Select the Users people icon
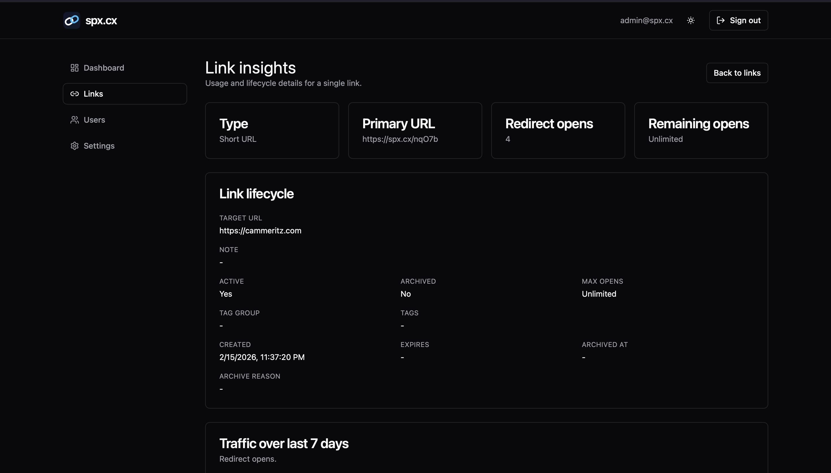The width and height of the screenshot is (831, 473). coord(74,120)
